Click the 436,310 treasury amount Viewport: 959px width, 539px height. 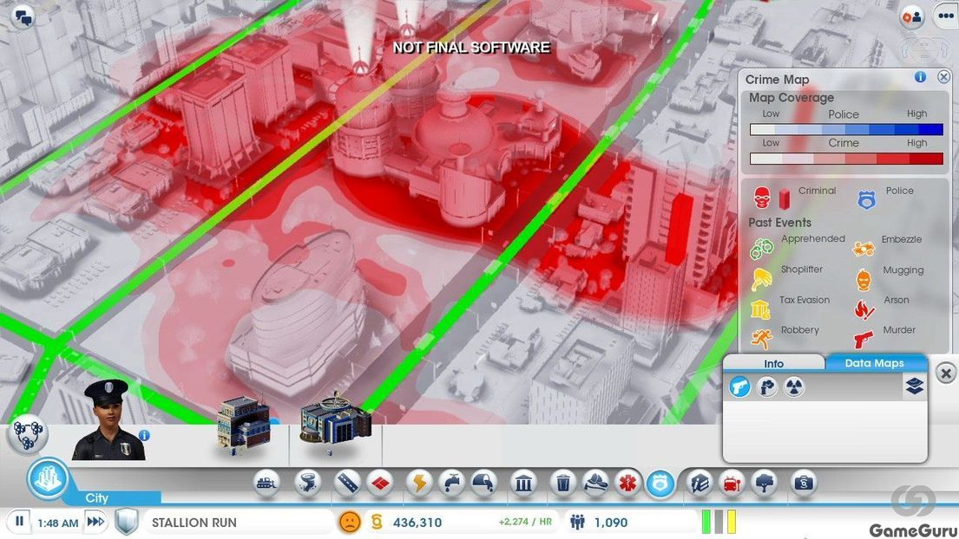coord(417,523)
